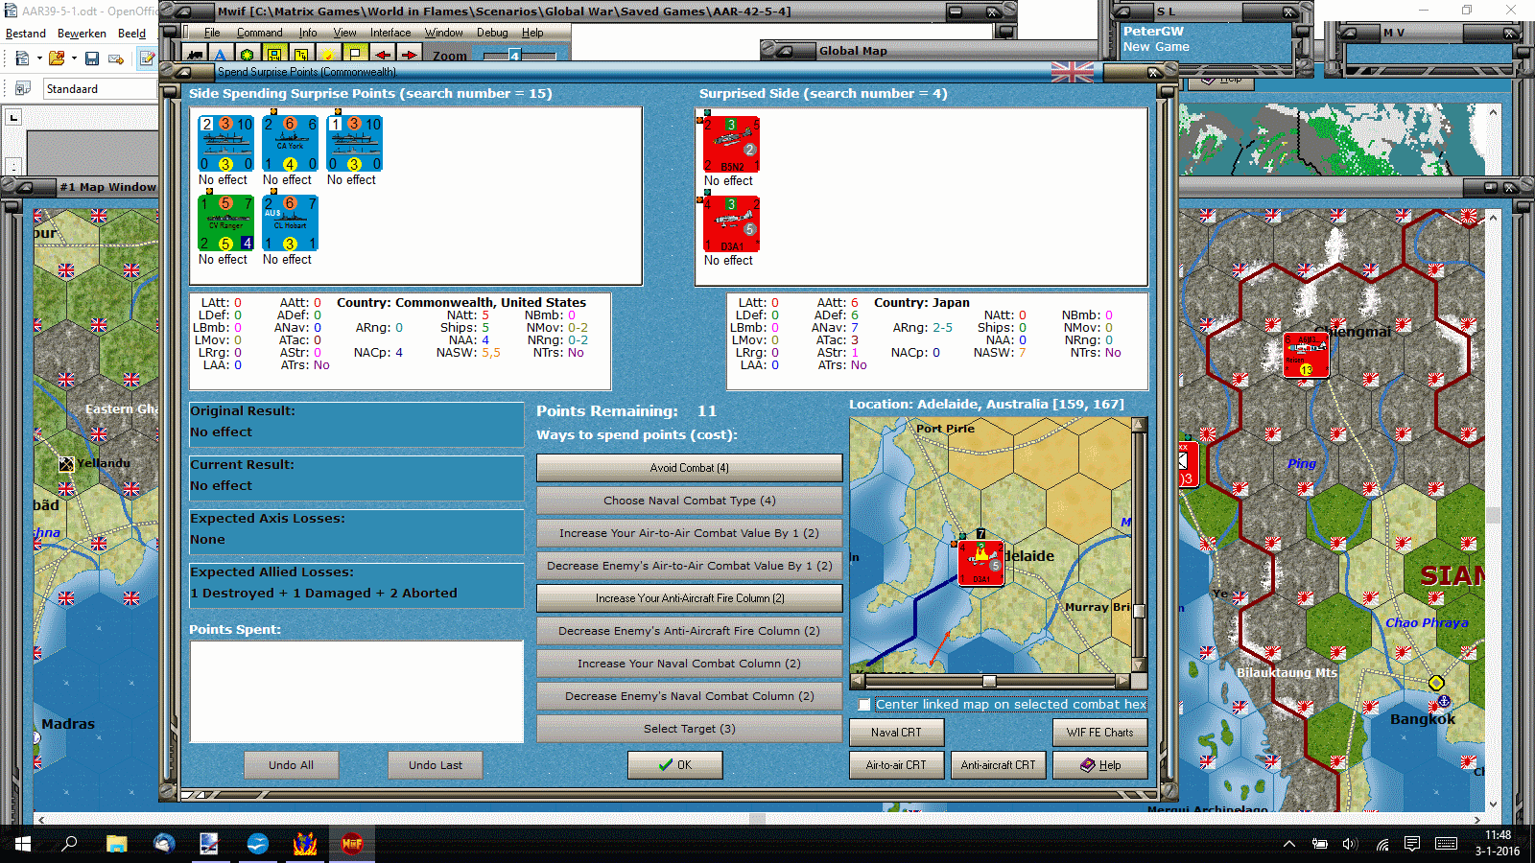
Task: Open Bestand menu in OpenOffice
Action: click(26, 34)
